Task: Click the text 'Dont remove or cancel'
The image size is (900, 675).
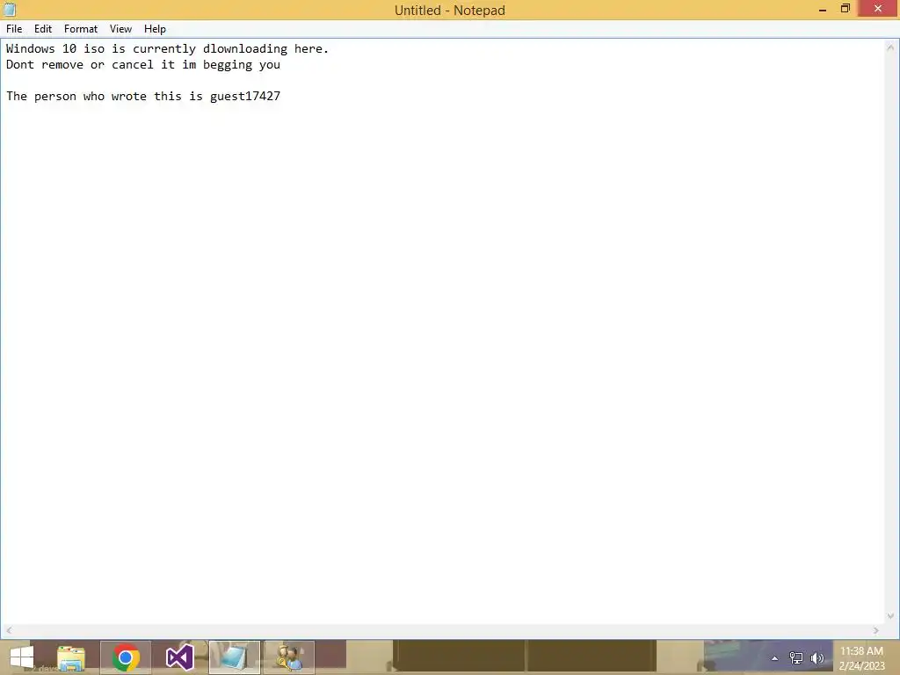Action: [80, 65]
